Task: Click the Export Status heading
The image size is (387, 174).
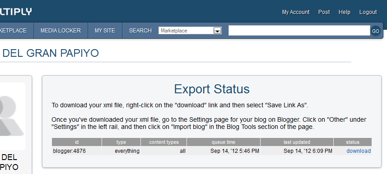Action: 212,89
